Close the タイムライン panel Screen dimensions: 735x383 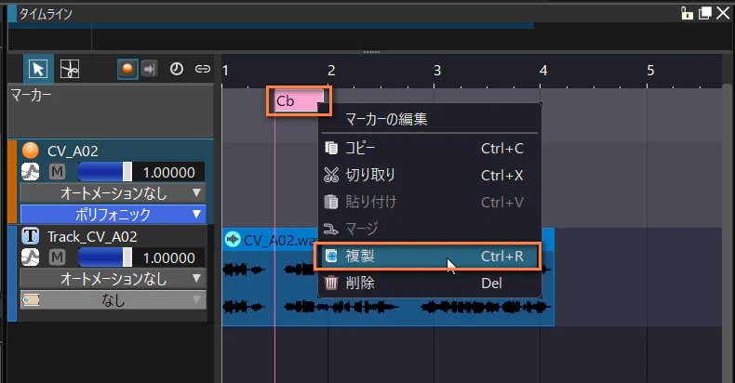723,13
